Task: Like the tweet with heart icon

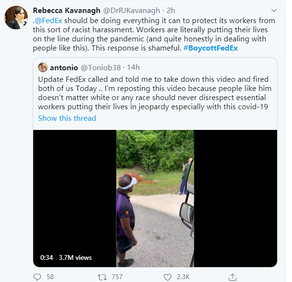Action: 167,277
